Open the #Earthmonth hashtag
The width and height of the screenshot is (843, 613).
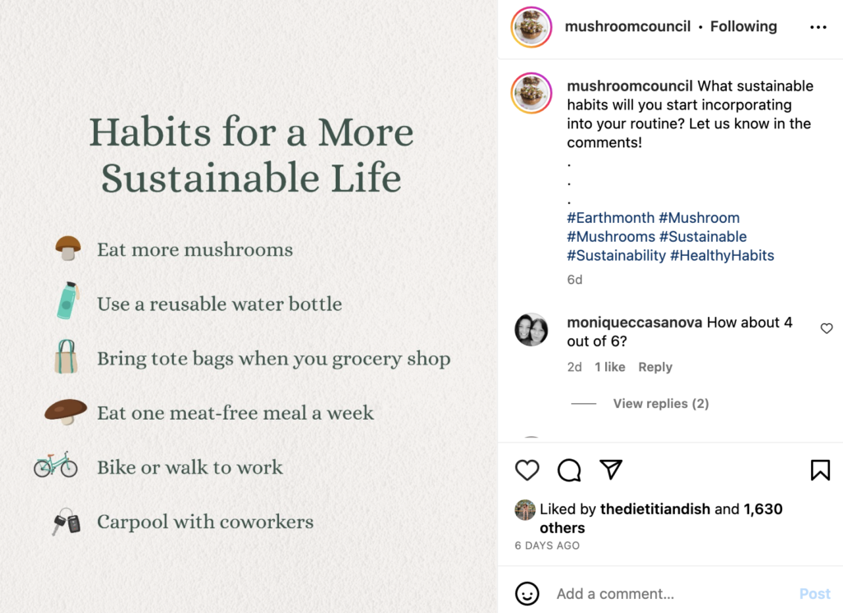coord(612,218)
